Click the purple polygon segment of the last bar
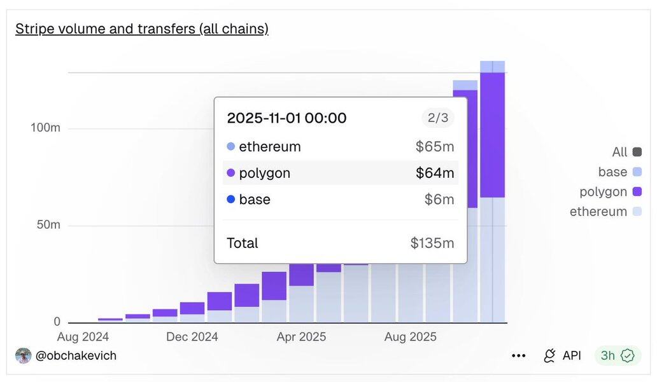 click(x=492, y=135)
